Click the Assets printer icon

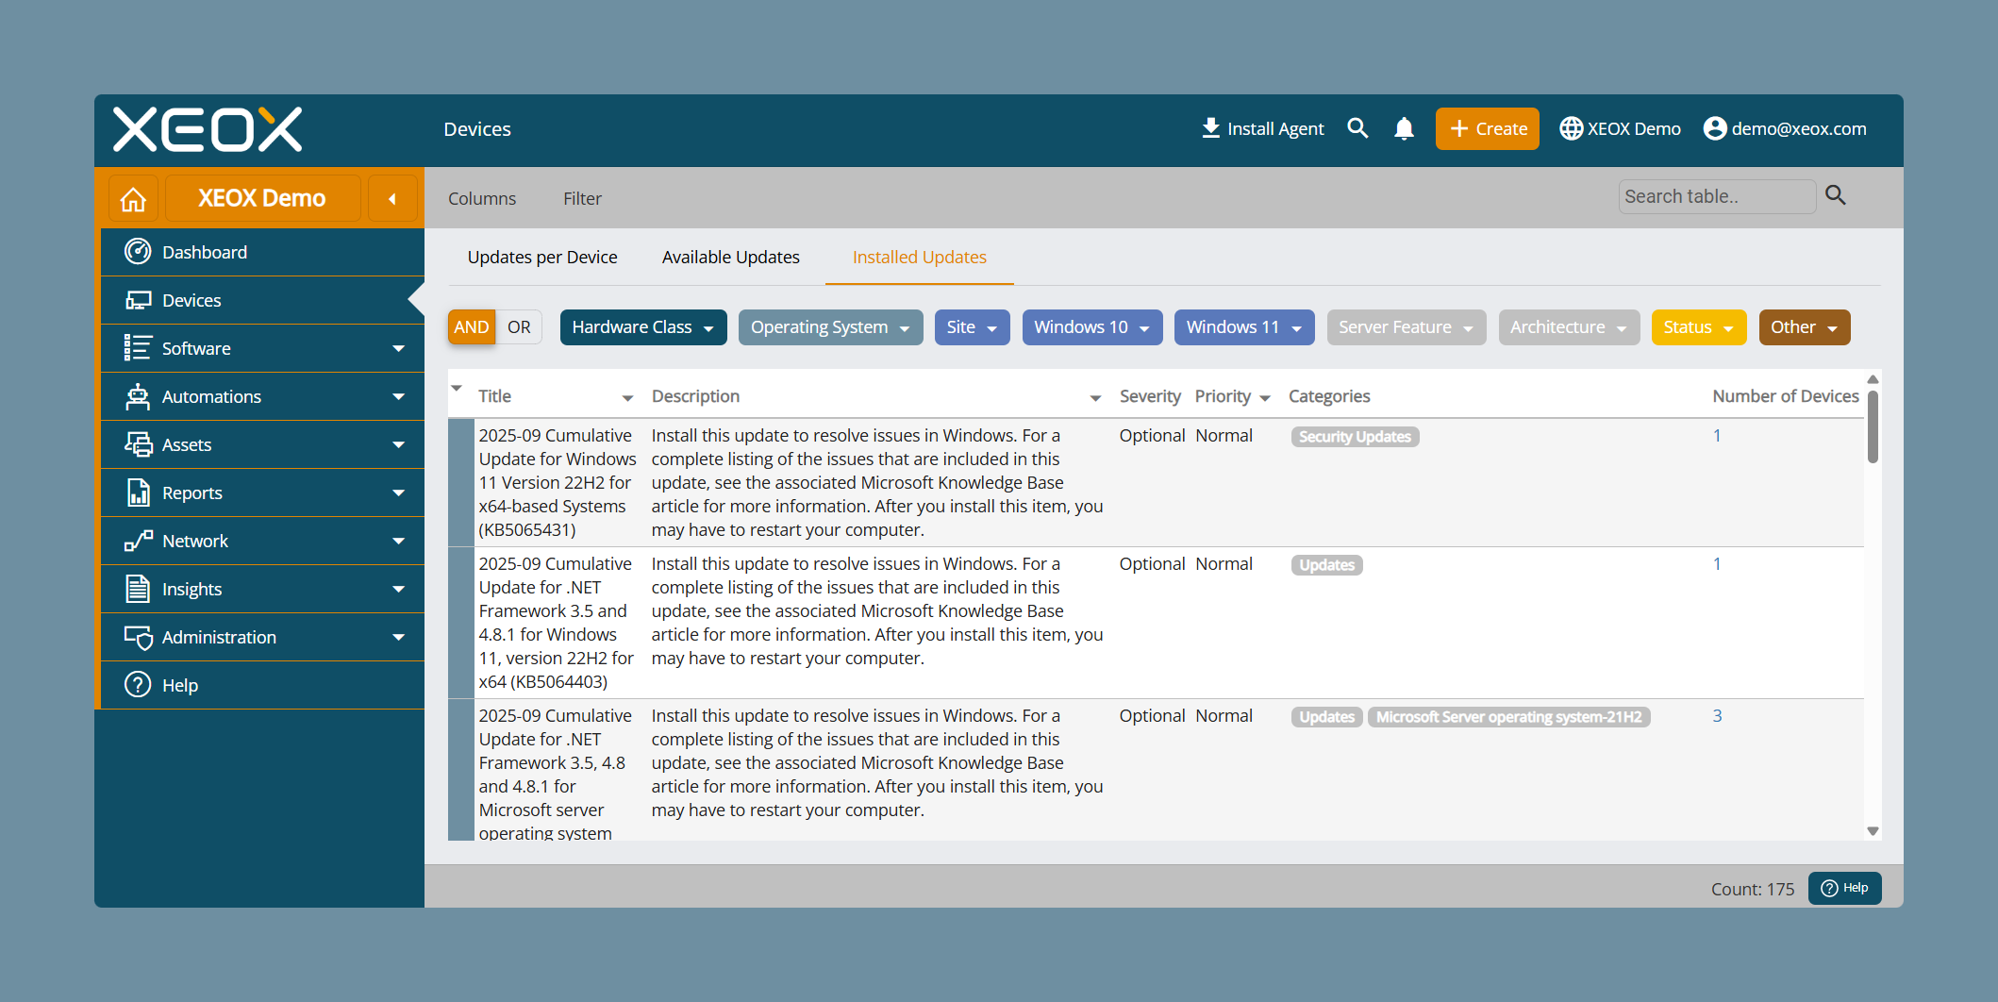click(x=138, y=444)
